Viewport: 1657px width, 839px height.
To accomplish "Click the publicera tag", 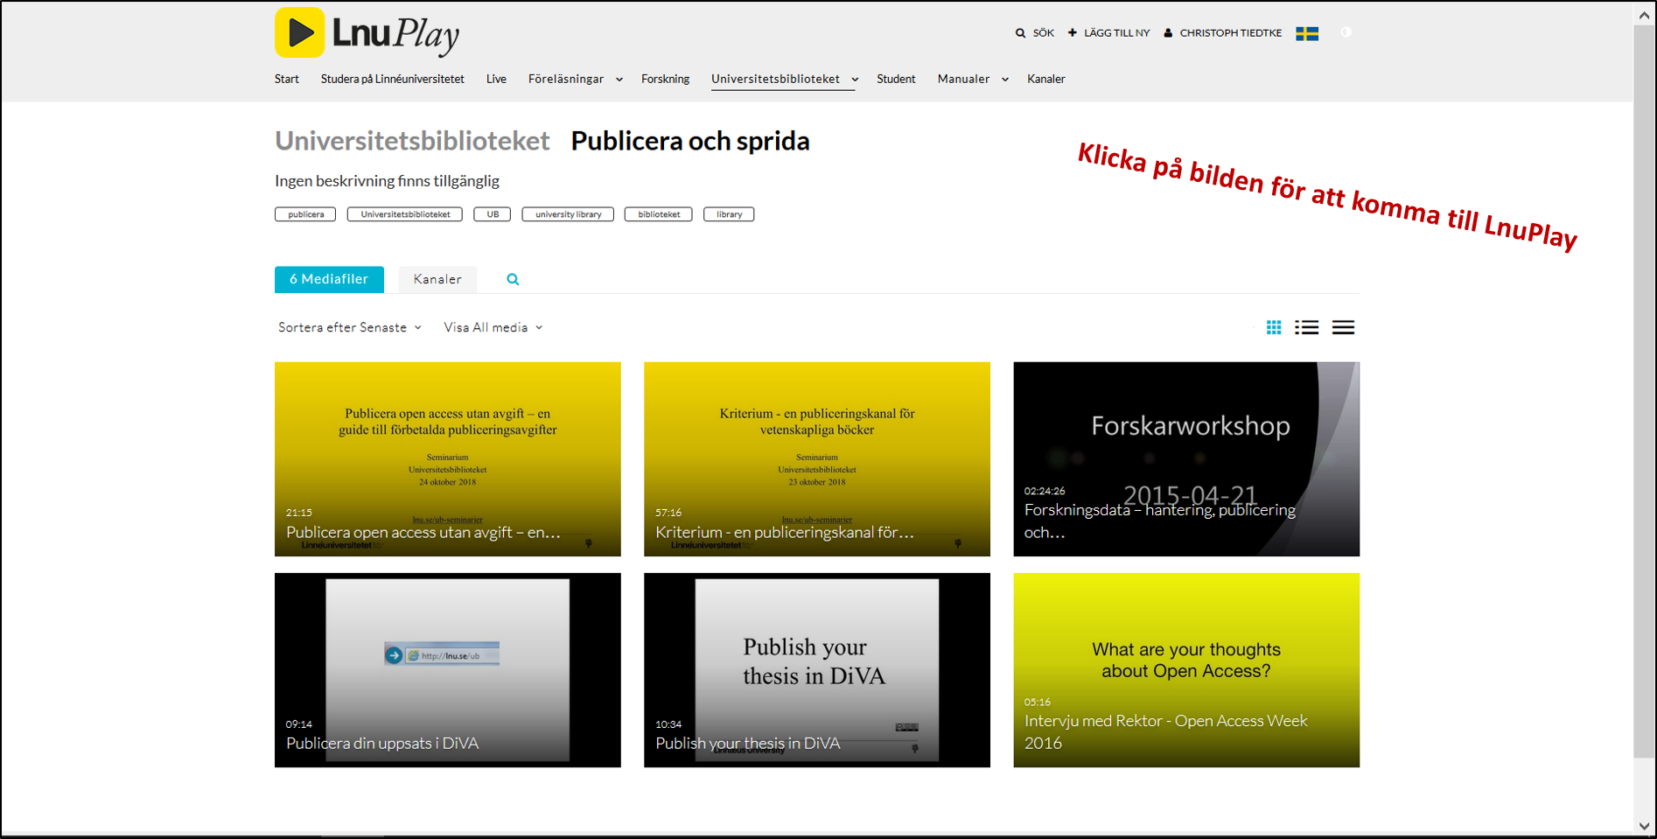I will point(305,214).
